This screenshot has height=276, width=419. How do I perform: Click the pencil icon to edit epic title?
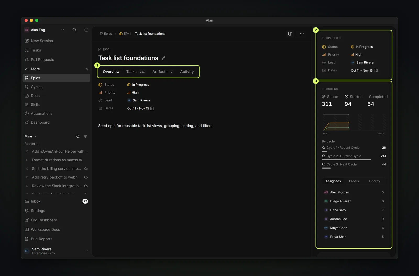(164, 58)
